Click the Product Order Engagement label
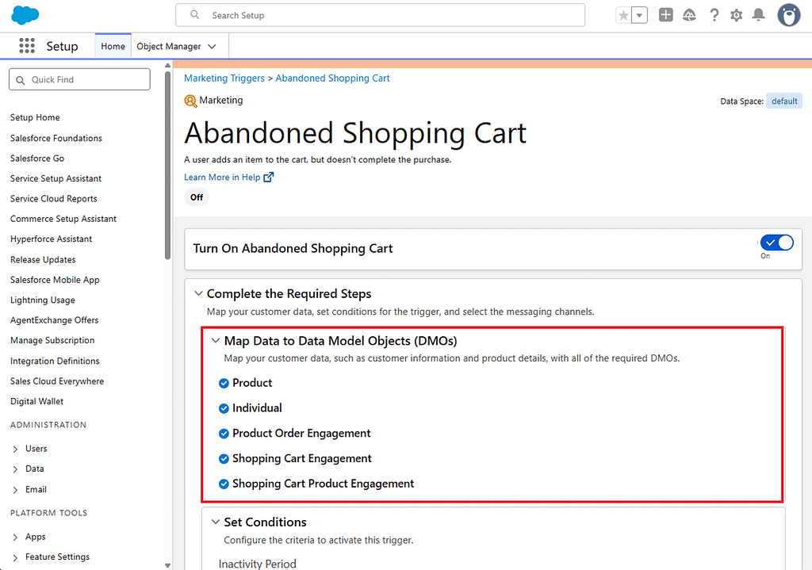The image size is (812, 570). (x=301, y=434)
